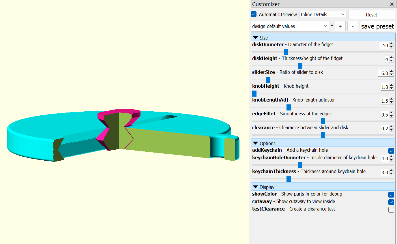The width and height of the screenshot is (397, 244).
Task: Click the knobLengthAdj value field showing 1.5
Action: pyautogui.click(x=385, y=101)
